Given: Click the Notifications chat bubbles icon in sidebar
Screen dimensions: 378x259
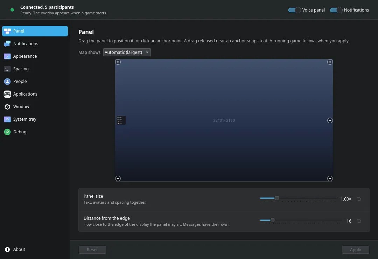Looking at the screenshot, I should 7,44.
